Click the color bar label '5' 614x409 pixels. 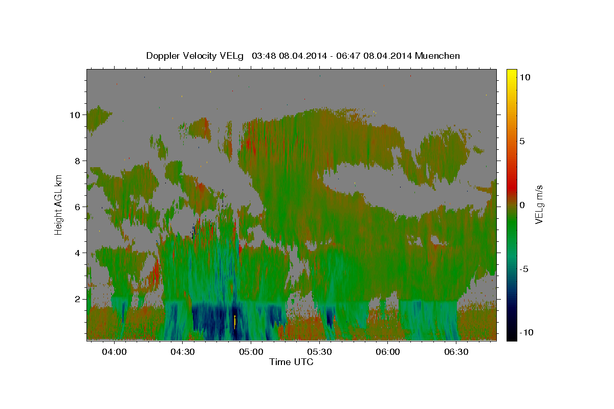pyautogui.click(x=522, y=141)
